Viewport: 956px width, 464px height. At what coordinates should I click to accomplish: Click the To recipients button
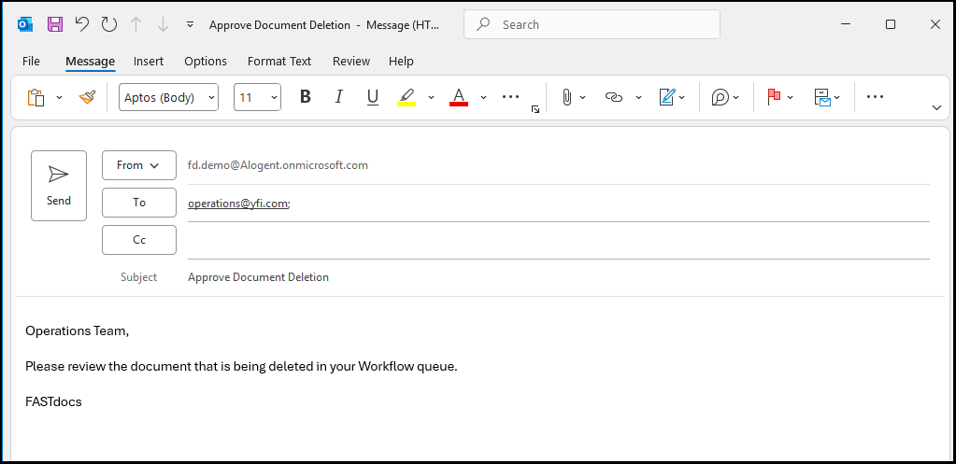pos(138,203)
